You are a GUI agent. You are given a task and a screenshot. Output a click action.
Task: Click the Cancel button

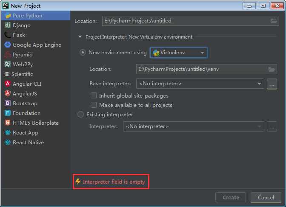click(266, 197)
